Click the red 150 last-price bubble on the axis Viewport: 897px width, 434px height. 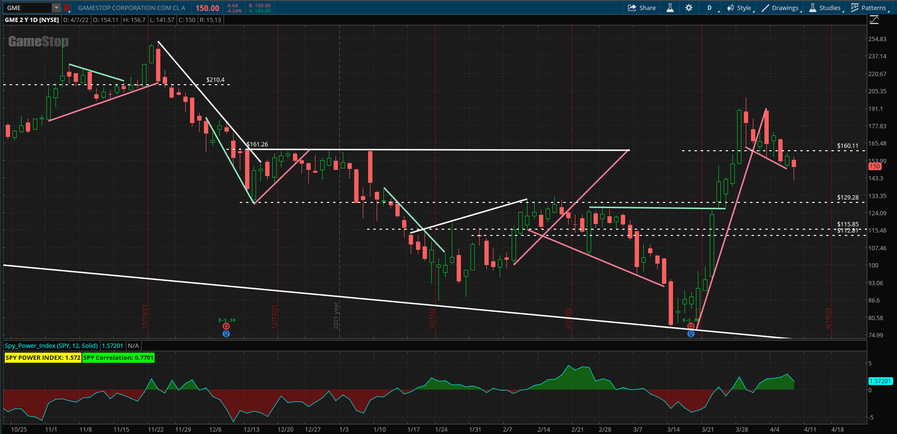875,167
